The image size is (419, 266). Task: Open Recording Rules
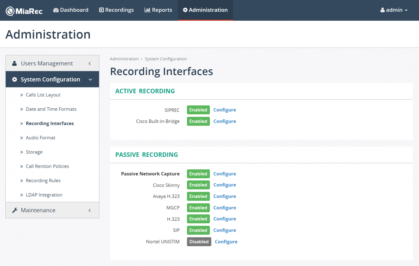tap(43, 181)
